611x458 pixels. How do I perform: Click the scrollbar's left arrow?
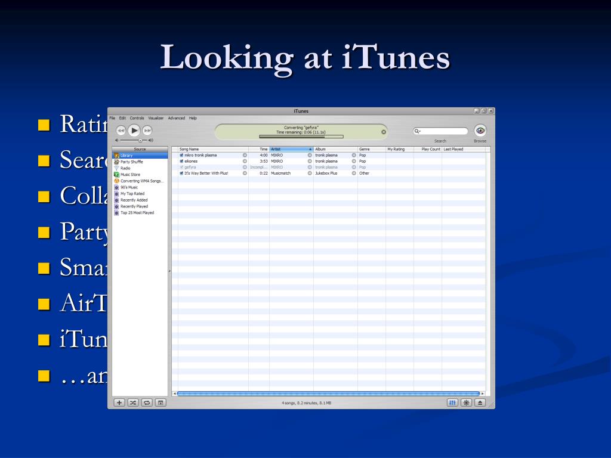[175, 394]
